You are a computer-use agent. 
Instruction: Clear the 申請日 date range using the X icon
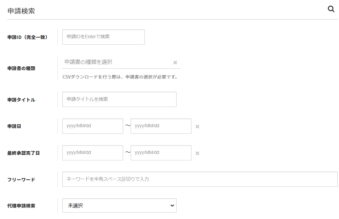pyautogui.click(x=197, y=126)
